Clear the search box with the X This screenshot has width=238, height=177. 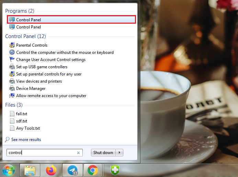(78, 153)
